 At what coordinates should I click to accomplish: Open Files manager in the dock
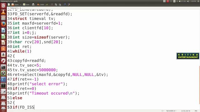(x=3, y=18)
